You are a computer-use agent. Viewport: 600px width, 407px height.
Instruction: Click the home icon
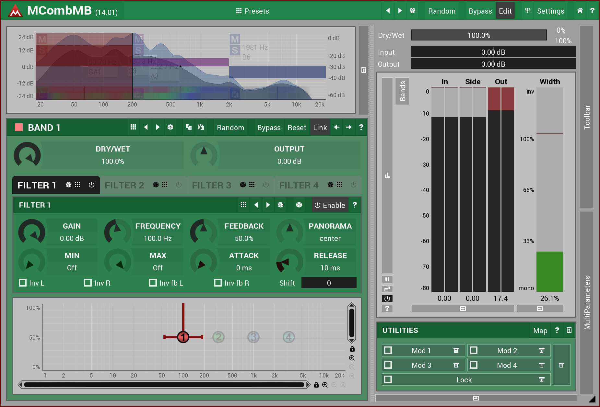(580, 11)
